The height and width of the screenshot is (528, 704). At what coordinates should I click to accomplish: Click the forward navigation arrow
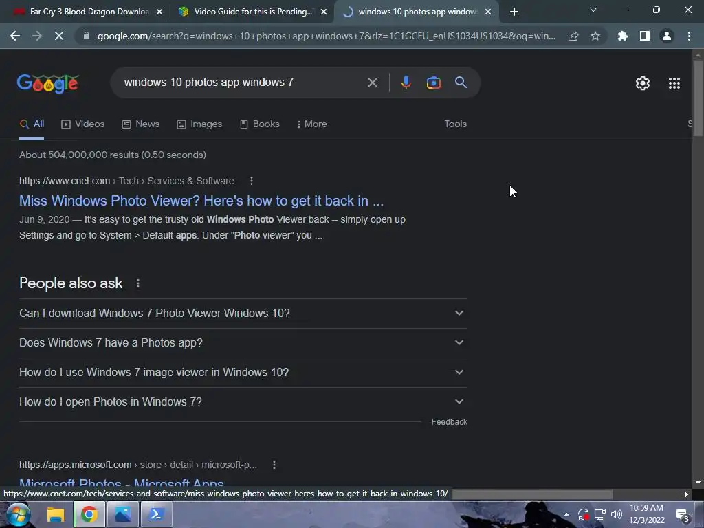37,36
